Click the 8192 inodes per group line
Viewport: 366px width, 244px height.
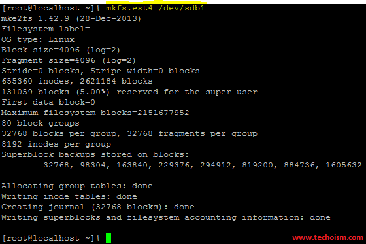point(56,144)
